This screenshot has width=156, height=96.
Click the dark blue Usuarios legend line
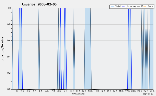123,6
